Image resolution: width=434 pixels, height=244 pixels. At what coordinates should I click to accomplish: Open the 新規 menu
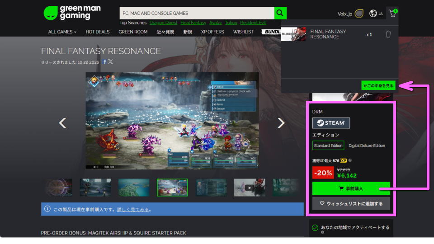pos(187,32)
